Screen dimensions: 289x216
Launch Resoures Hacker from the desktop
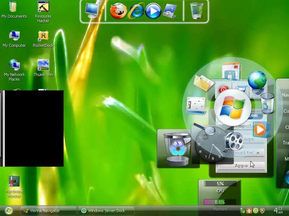pyautogui.click(x=43, y=12)
